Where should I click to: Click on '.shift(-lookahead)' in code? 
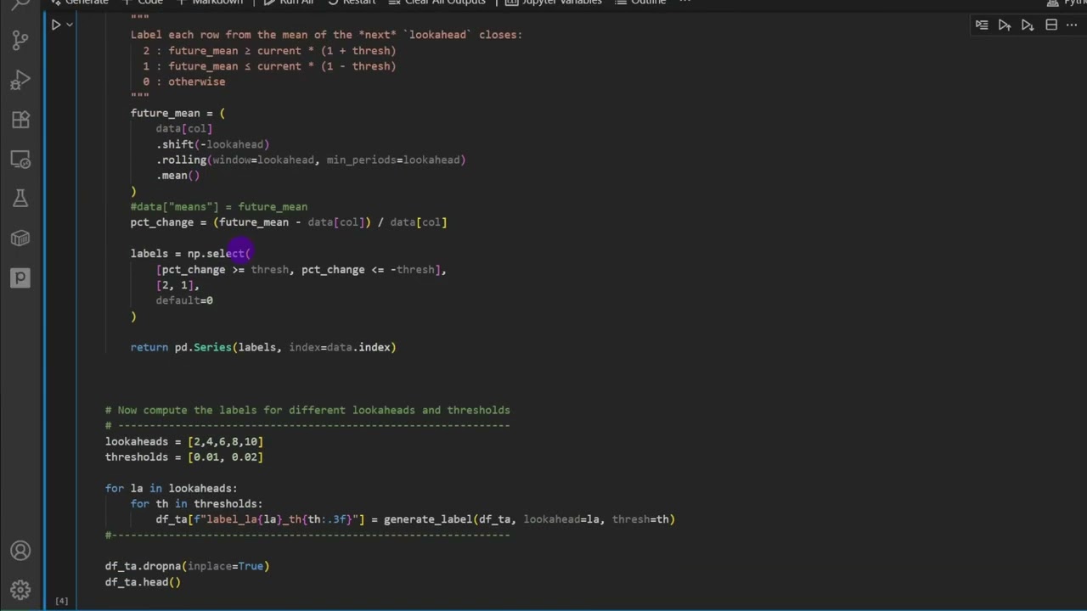pyautogui.click(x=212, y=144)
